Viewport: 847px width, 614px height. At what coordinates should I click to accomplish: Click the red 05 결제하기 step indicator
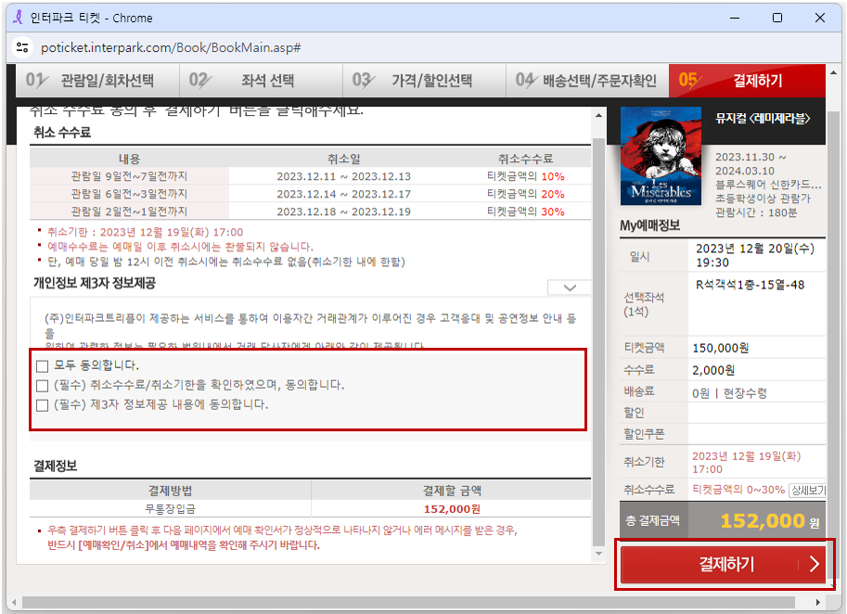pos(747,81)
